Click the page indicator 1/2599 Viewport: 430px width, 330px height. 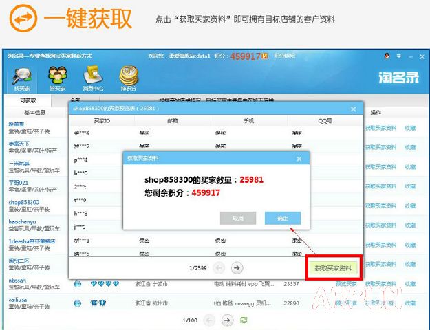(x=197, y=268)
